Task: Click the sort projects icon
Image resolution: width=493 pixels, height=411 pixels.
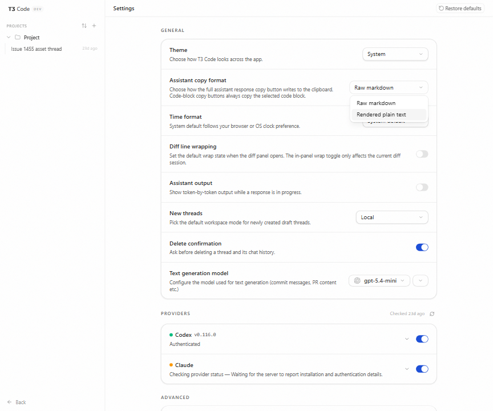Action: tap(84, 26)
